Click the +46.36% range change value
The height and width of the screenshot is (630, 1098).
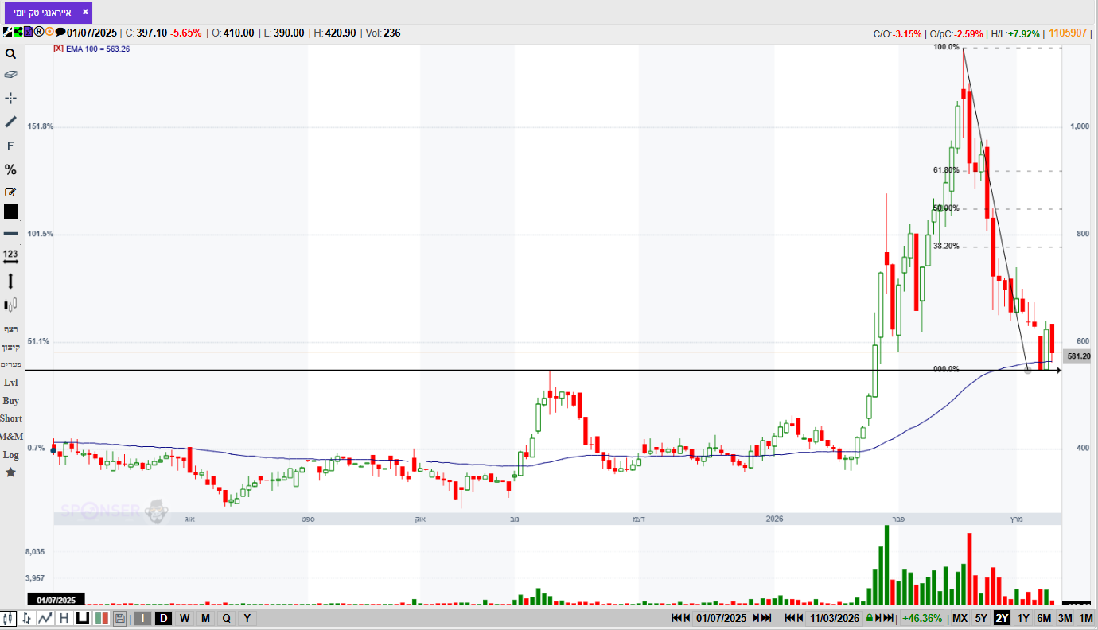click(x=923, y=618)
